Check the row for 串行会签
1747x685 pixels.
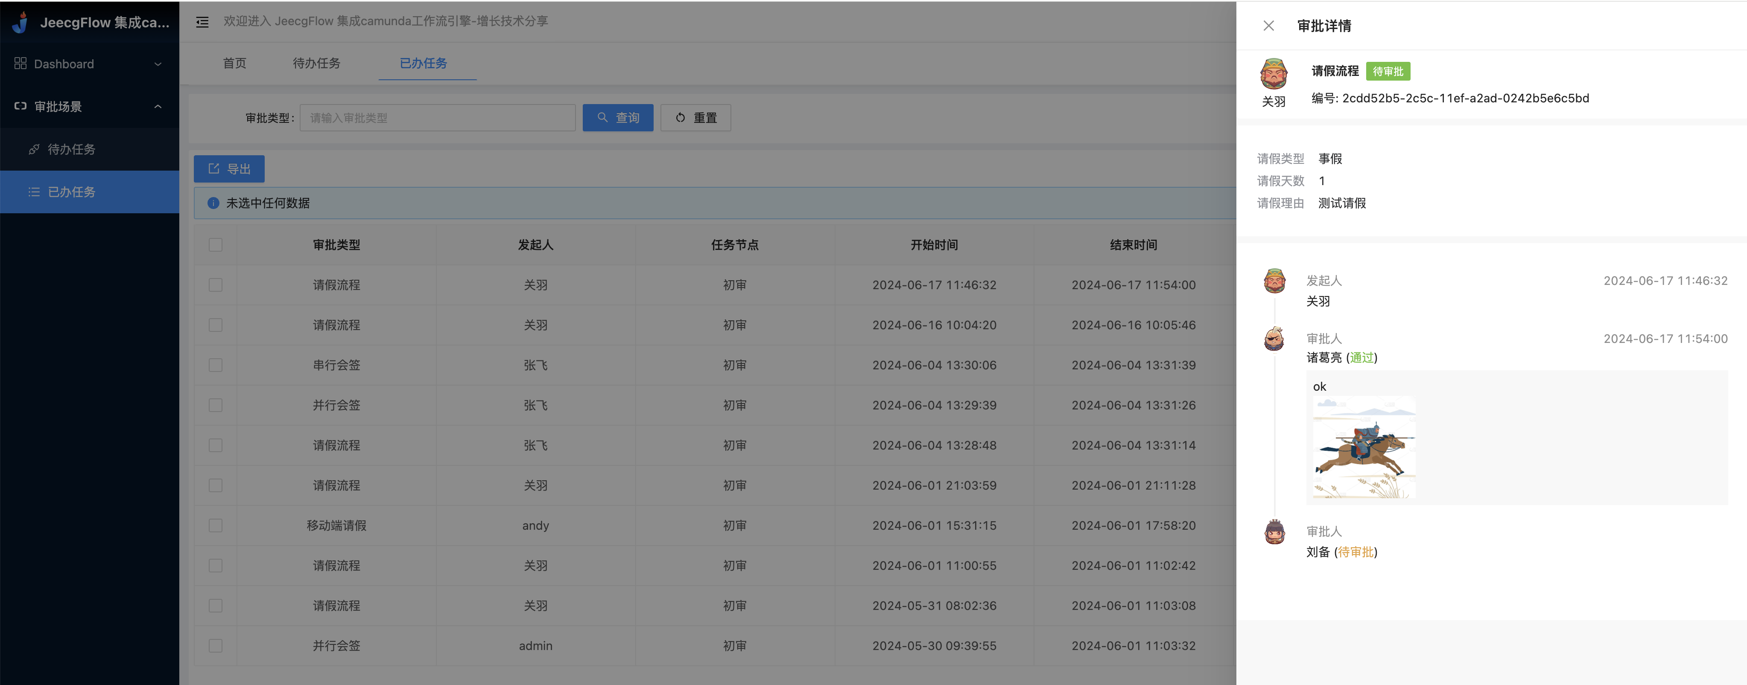pyautogui.click(x=216, y=365)
